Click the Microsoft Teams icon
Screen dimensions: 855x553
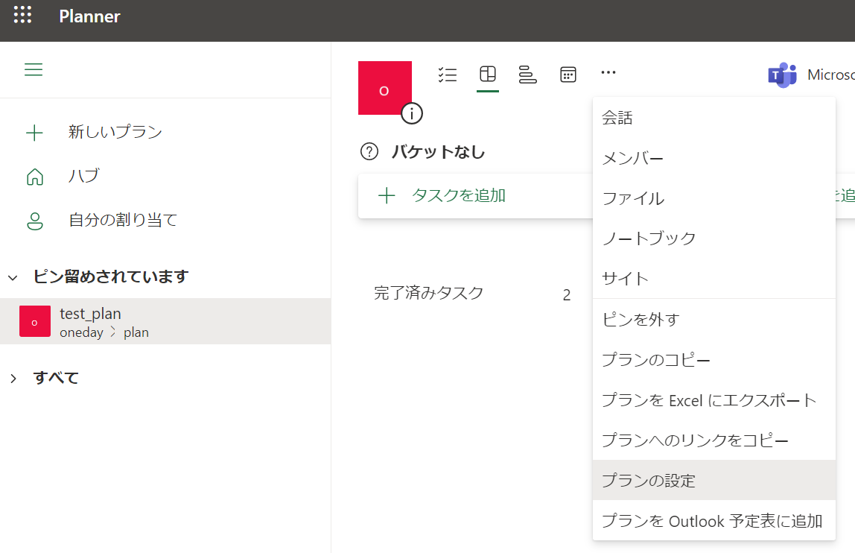coord(782,75)
